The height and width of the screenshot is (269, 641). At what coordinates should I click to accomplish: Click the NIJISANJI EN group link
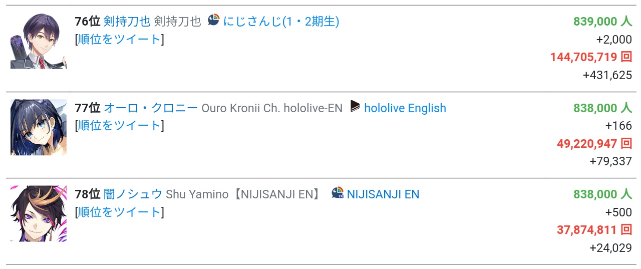tap(383, 194)
